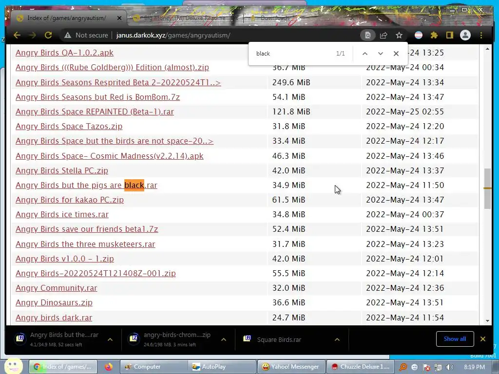Open Angry Birds but the pigs are black.rar
The image size is (499, 374).
(x=86, y=185)
